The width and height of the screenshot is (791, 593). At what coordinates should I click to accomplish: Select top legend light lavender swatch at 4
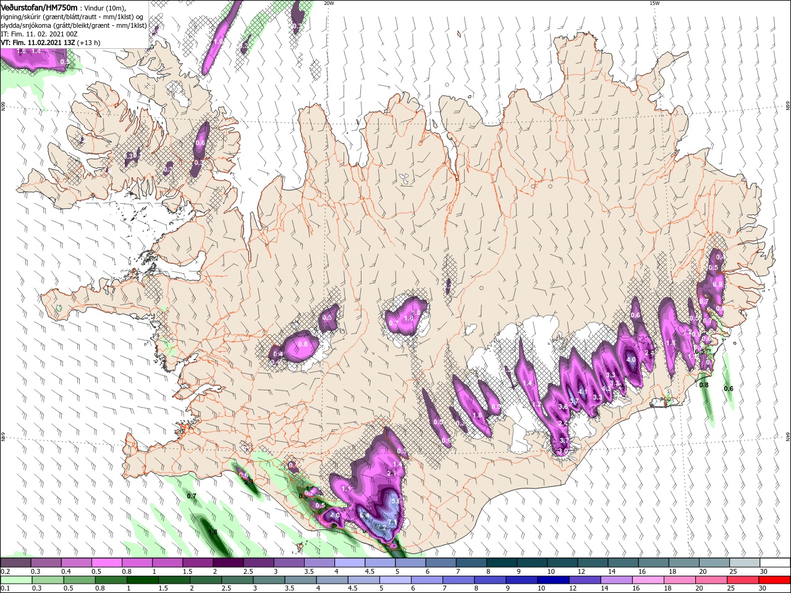pyautogui.click(x=349, y=563)
